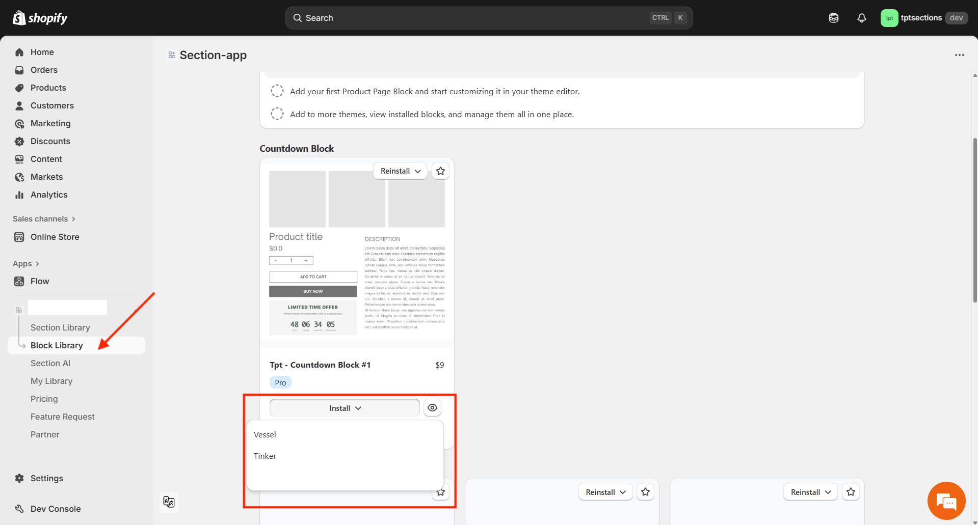This screenshot has height=525, width=978.
Task: Open the Partner page
Action: click(x=45, y=435)
